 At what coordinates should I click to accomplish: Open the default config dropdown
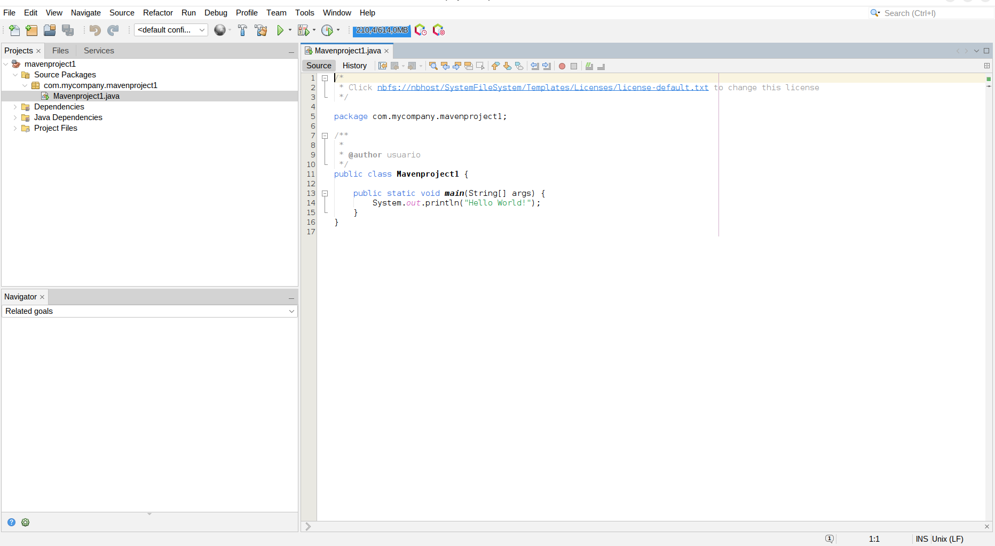tap(171, 30)
